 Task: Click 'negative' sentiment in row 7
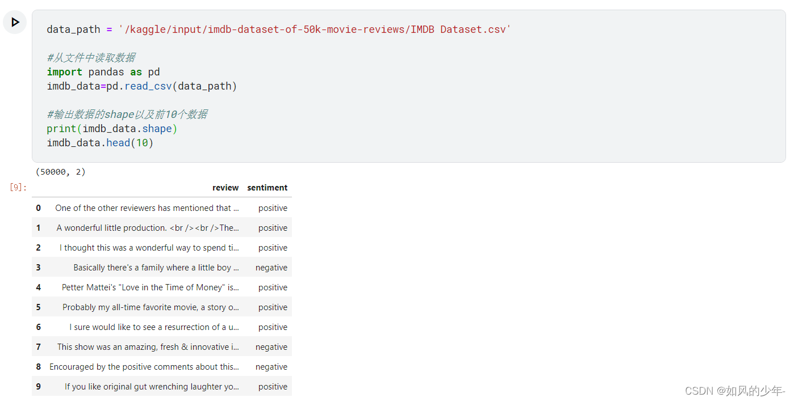point(271,347)
